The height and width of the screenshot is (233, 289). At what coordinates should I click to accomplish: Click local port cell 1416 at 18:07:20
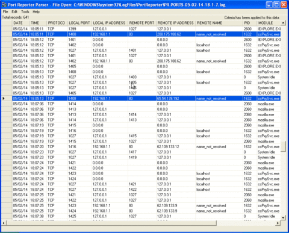[x=79, y=146]
